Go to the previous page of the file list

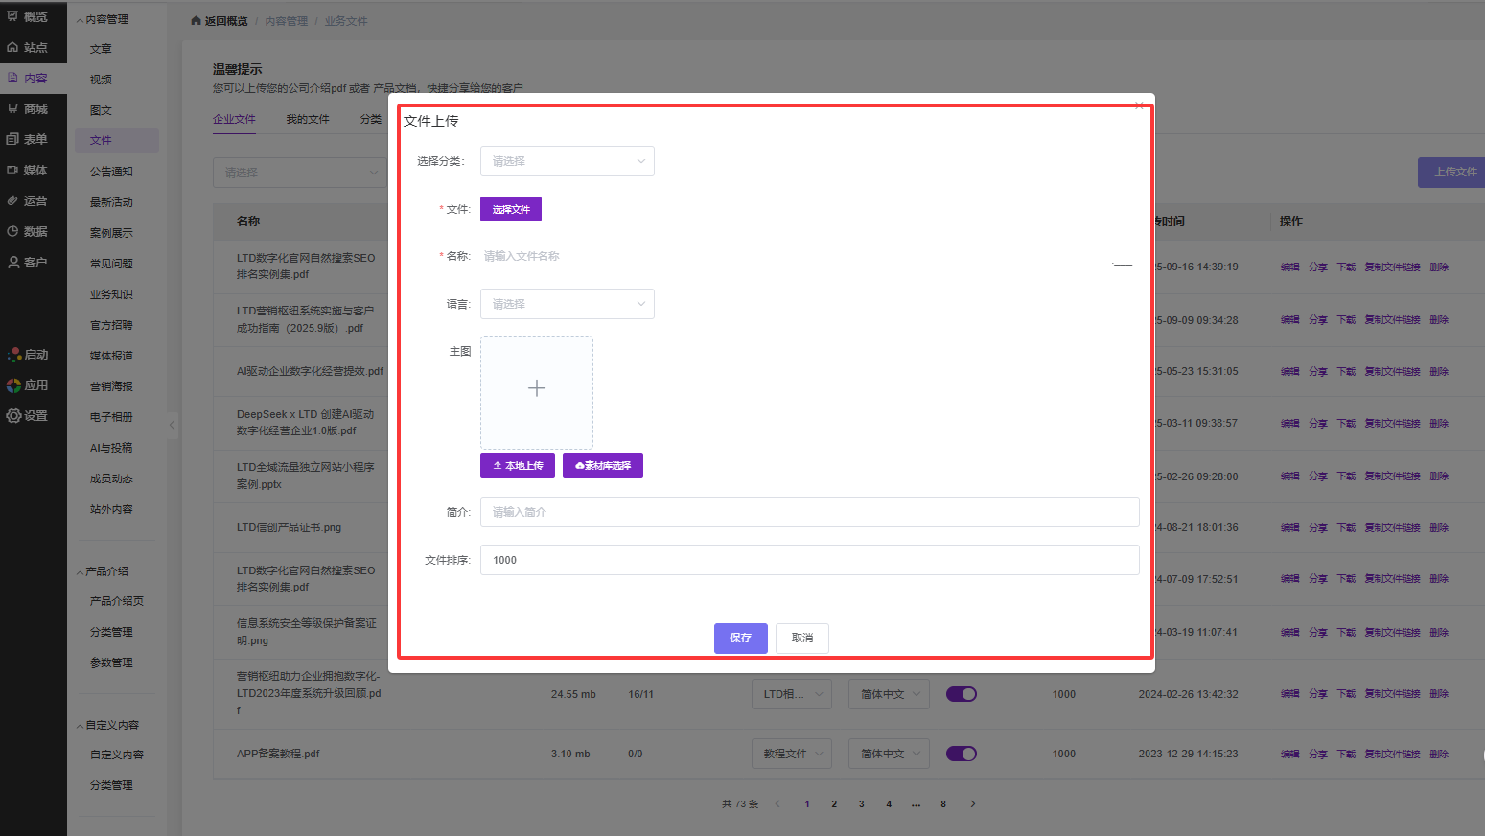777,804
